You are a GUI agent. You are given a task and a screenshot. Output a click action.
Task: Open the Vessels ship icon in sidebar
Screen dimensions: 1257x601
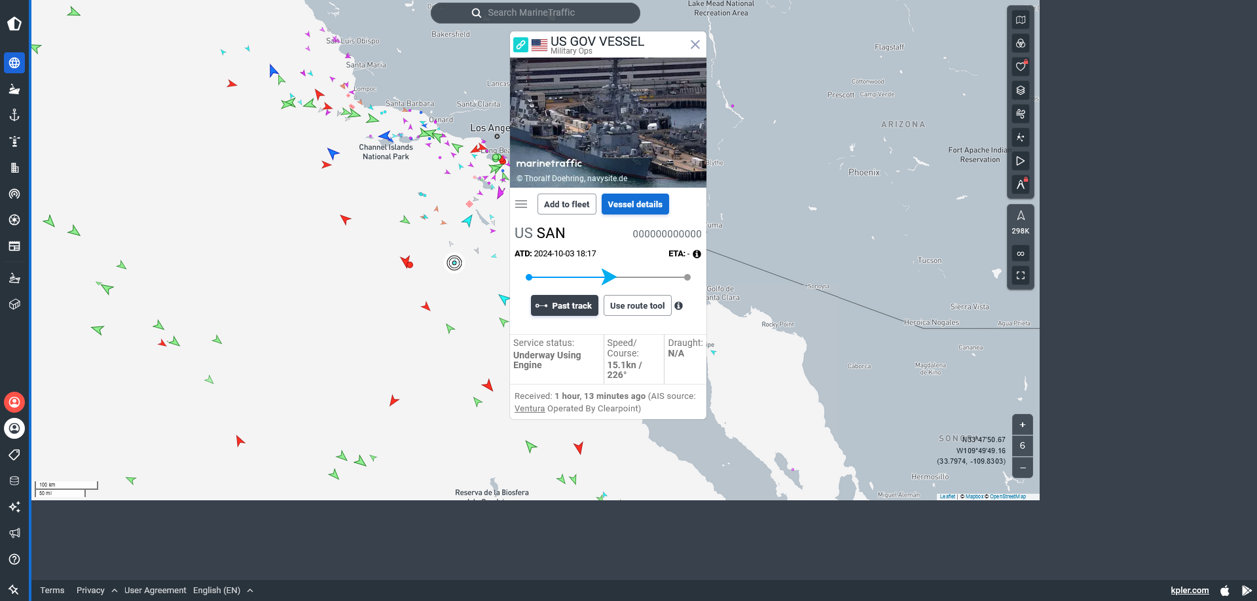[x=14, y=89]
